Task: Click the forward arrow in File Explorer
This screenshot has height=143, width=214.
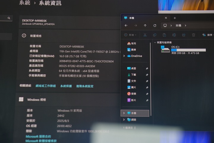Action: (x=136, y=26)
